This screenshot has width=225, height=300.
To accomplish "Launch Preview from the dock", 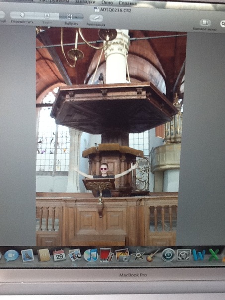I will (75, 255).
